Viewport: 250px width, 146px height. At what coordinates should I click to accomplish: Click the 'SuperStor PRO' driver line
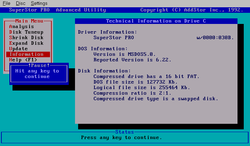coord(114,38)
